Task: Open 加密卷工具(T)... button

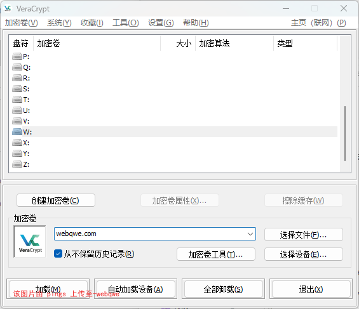Action: [215, 254]
